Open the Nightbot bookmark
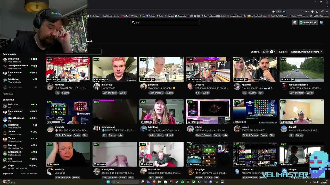This screenshot has width=330, height=185. (169, 16)
